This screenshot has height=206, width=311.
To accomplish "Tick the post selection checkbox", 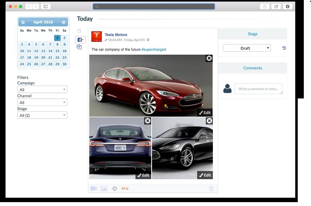I will click(79, 31).
